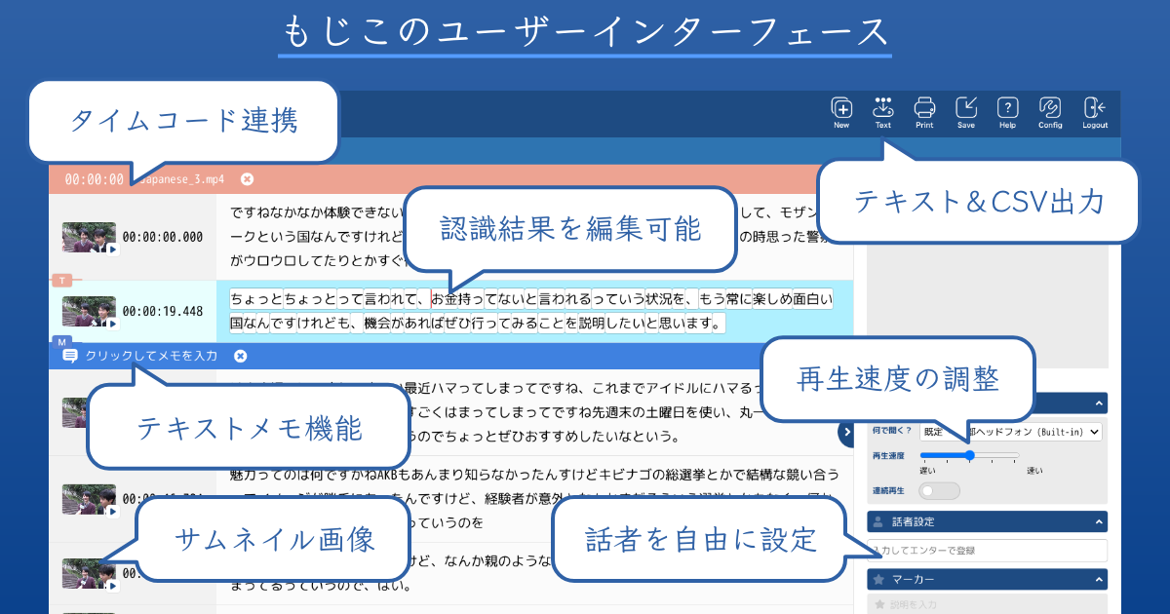Click the Print icon

[923, 109]
